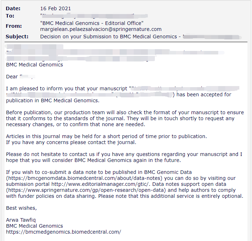Click the 'Dear' greeting line
Viewport: 252px width, 241px height.
(x=20, y=77)
